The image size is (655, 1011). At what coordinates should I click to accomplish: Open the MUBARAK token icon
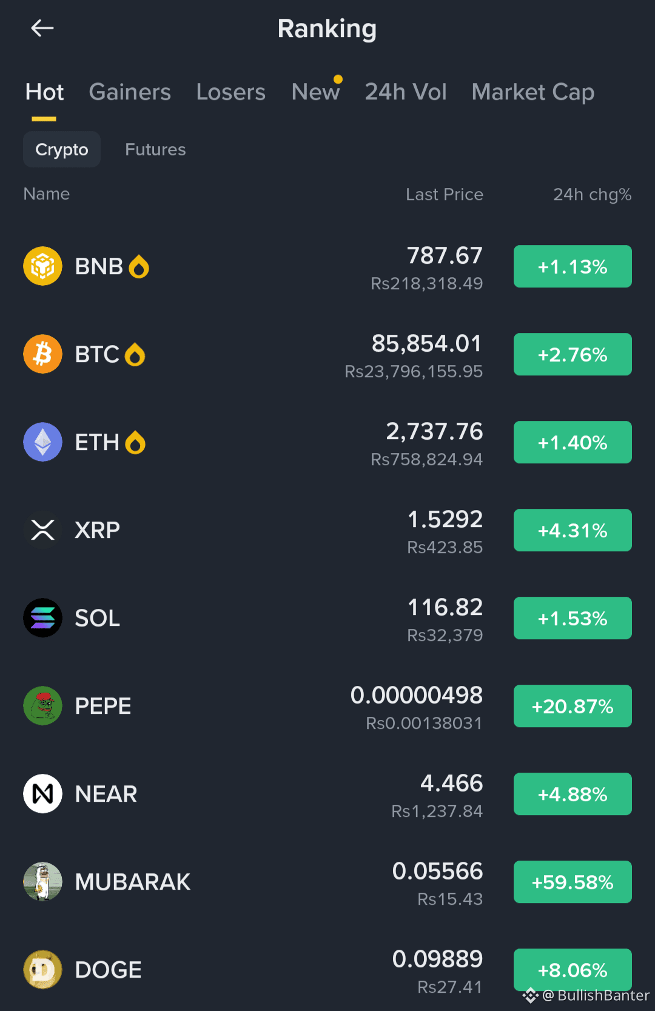[42, 882]
